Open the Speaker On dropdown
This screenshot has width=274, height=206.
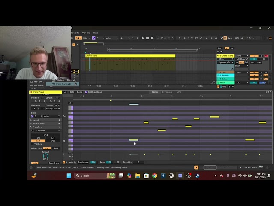tap(226, 62)
